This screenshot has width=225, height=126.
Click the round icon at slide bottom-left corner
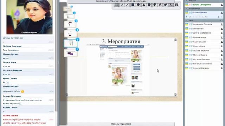point(67,94)
